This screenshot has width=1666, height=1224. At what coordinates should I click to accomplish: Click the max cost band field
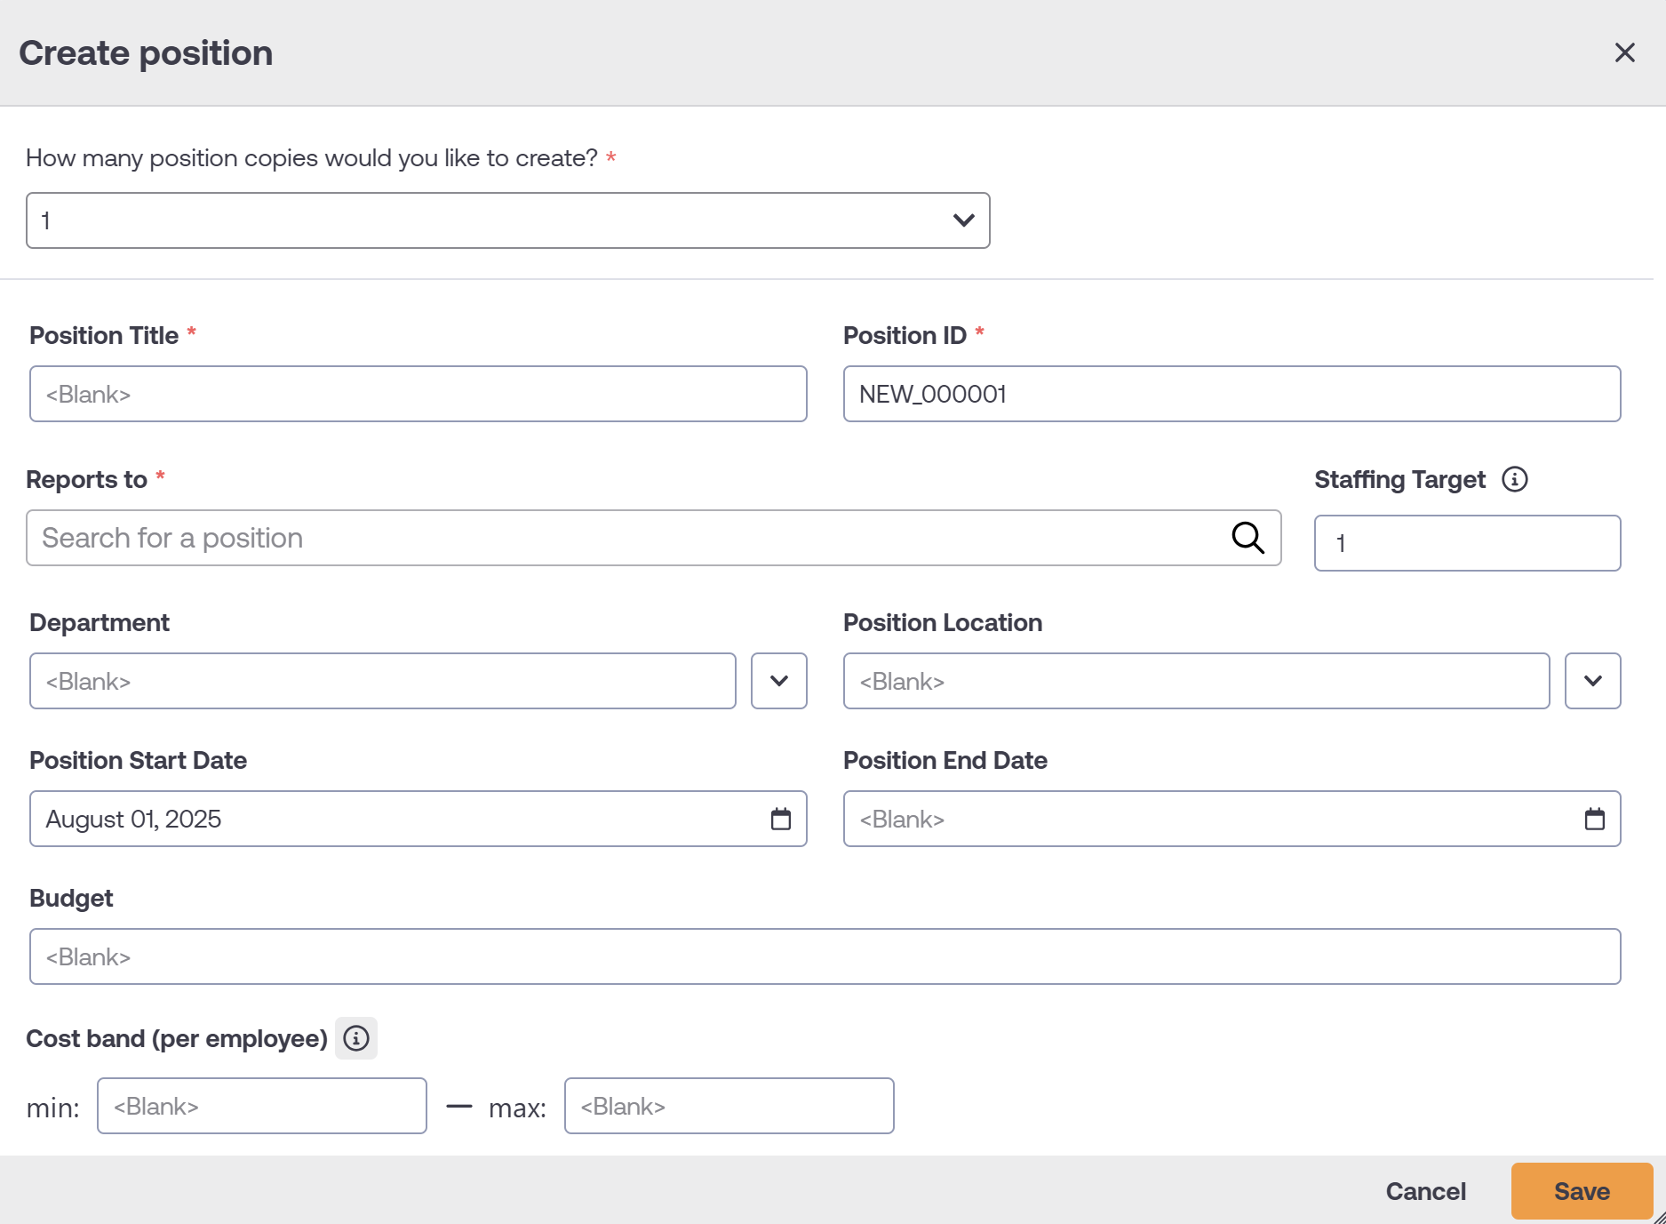pyautogui.click(x=728, y=1106)
